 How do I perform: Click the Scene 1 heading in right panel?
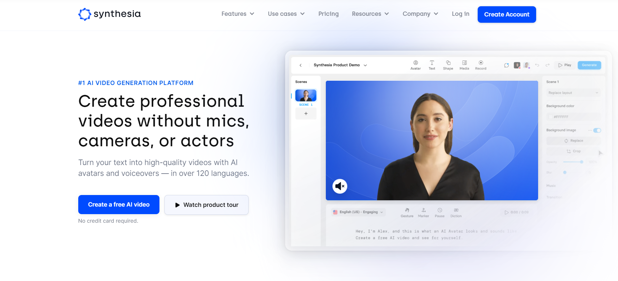(x=552, y=82)
